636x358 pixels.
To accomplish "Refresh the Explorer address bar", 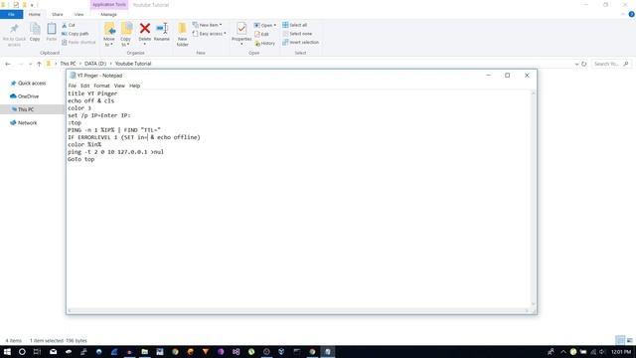I will [584, 64].
